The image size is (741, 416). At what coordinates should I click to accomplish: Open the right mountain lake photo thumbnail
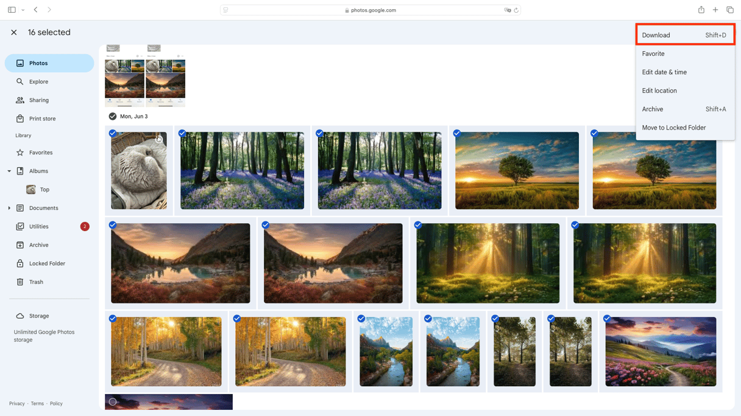[333, 263]
